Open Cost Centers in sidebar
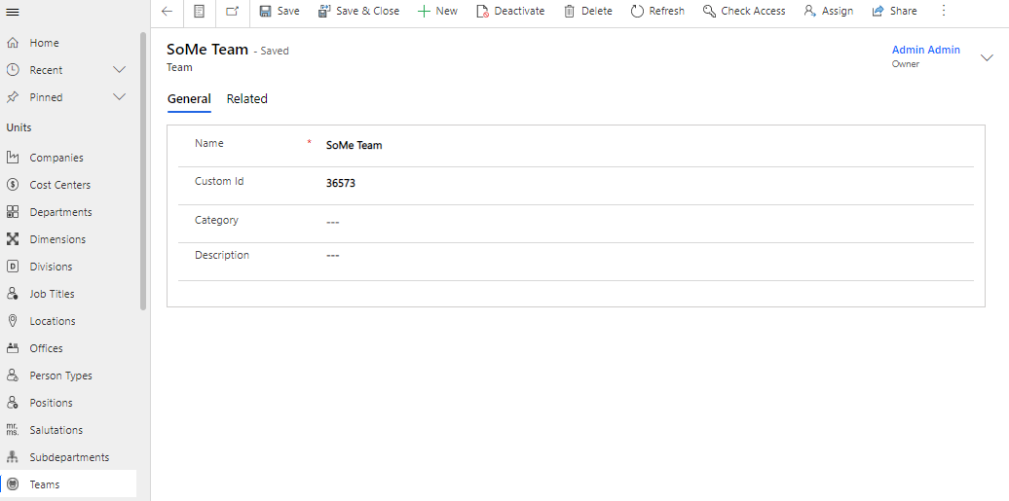Image resolution: width=1009 pixels, height=501 pixels. click(x=59, y=185)
